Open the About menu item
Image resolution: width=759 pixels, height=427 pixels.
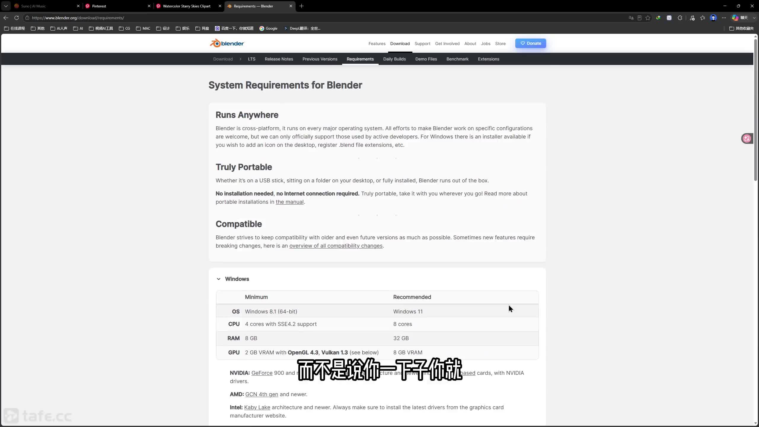(470, 44)
